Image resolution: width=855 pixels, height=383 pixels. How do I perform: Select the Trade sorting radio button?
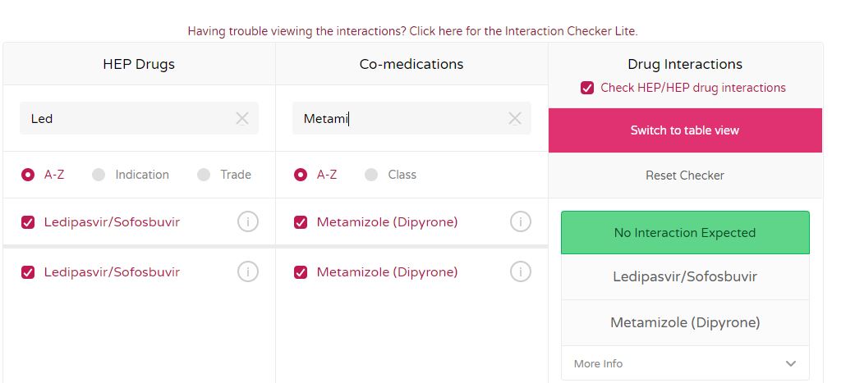(204, 175)
